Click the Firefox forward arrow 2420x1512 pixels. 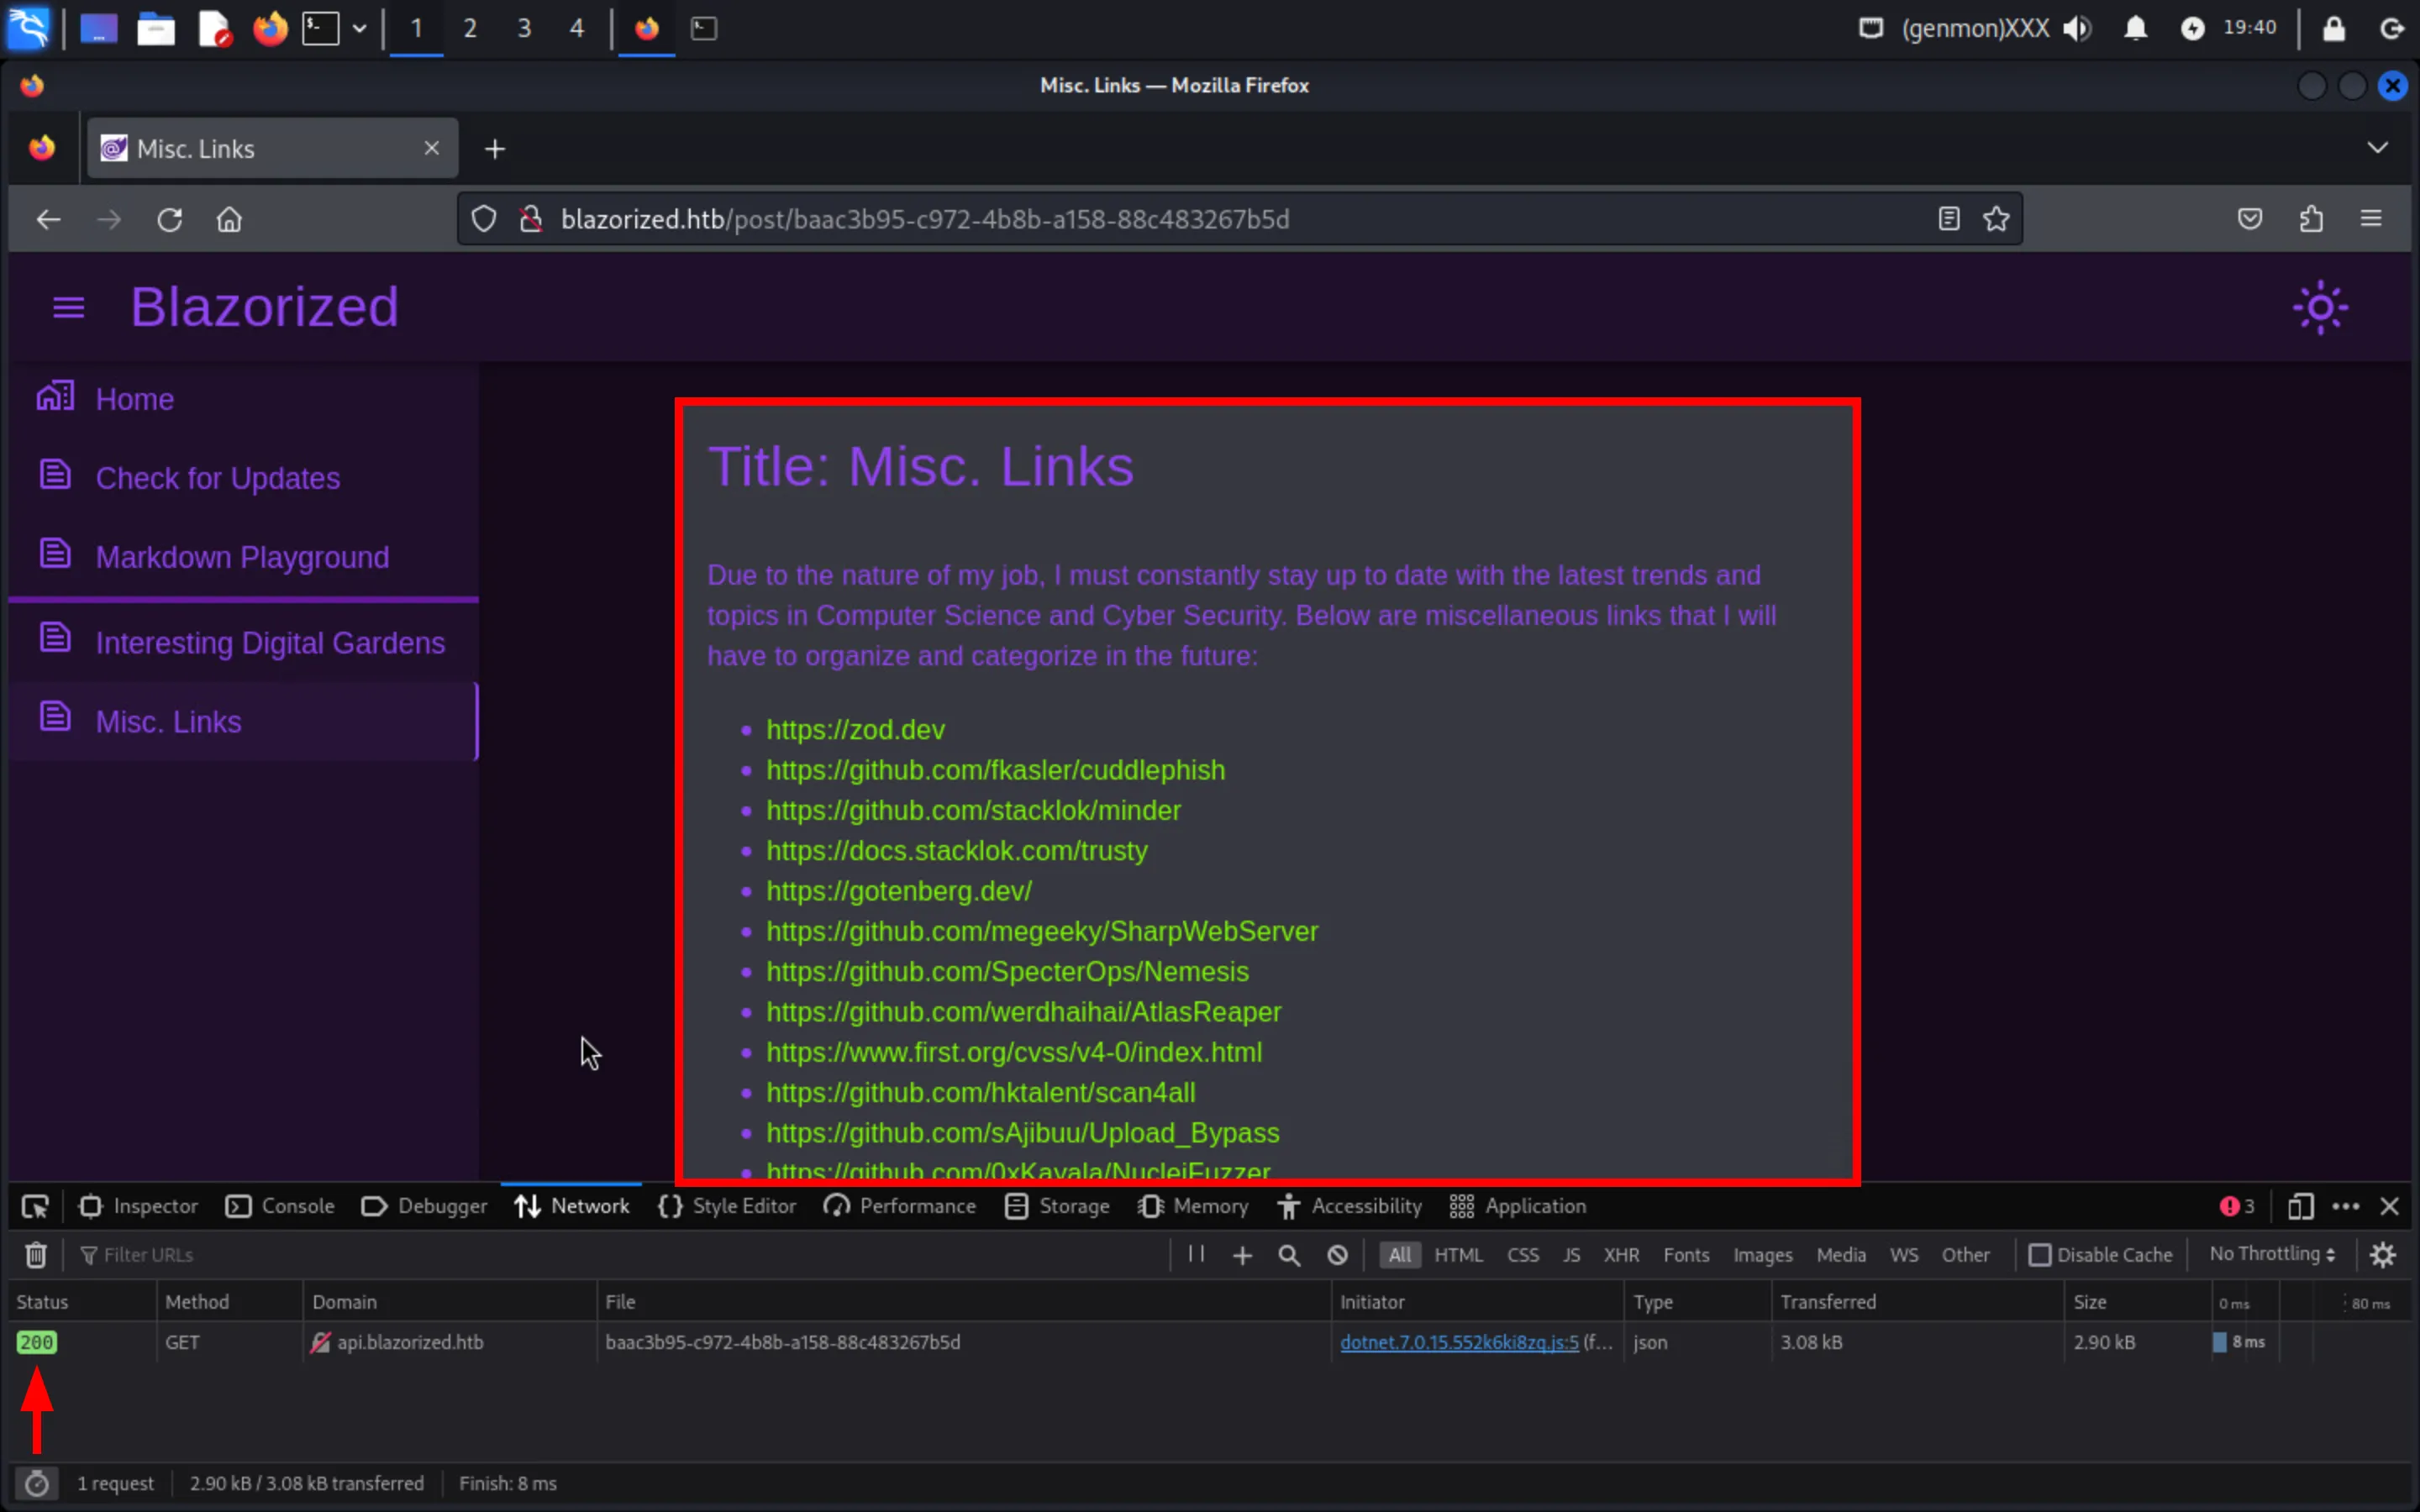(109, 219)
